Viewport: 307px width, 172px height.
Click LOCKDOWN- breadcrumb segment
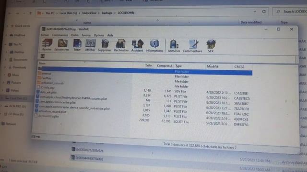pos(126,13)
